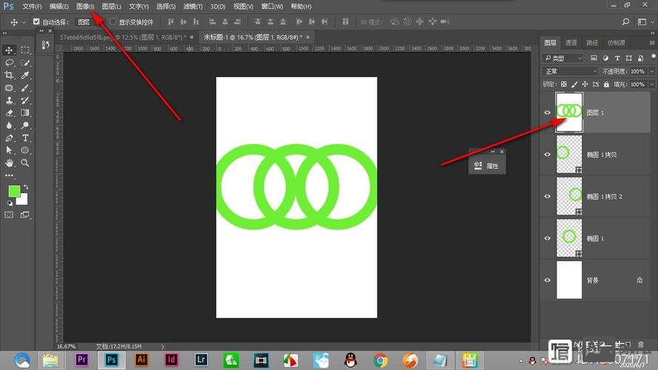The width and height of the screenshot is (658, 370).
Task: Select the Type (T) tool
Action: 25,138
